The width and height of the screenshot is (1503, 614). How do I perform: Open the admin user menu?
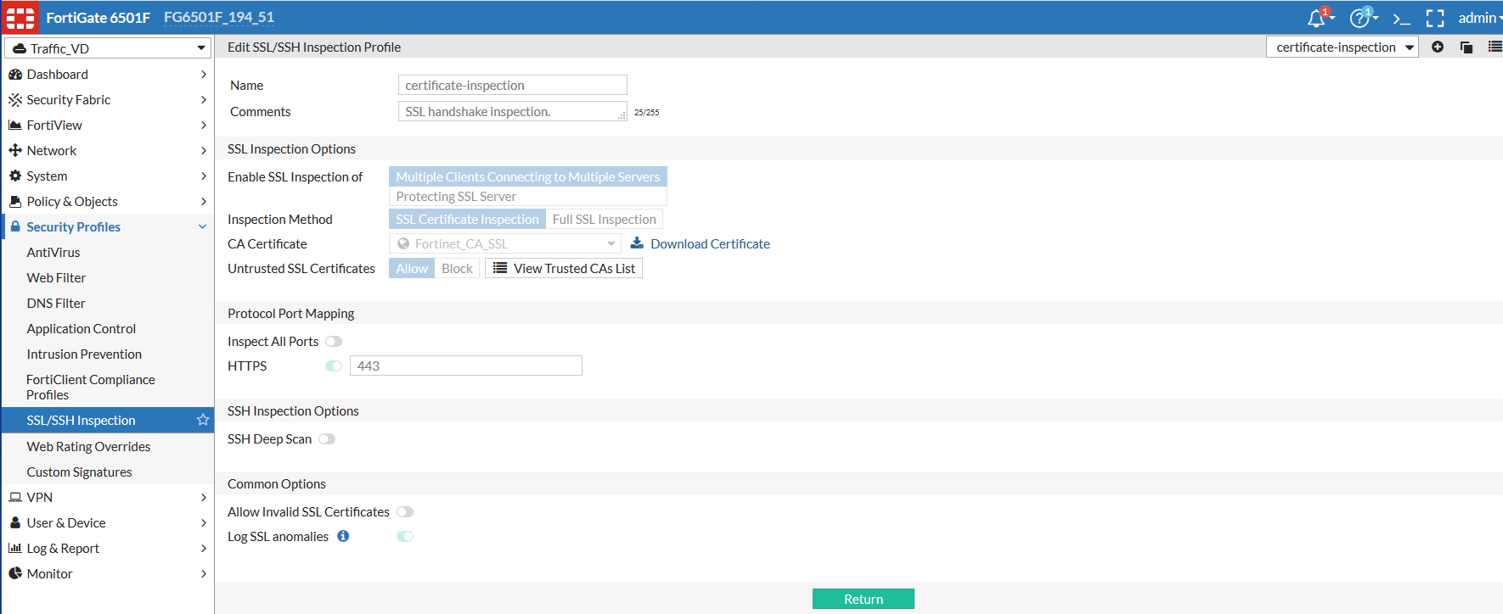pos(1479,18)
